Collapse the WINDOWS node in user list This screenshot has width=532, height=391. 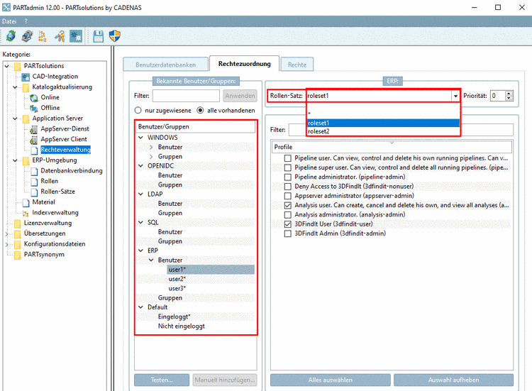(x=141, y=138)
